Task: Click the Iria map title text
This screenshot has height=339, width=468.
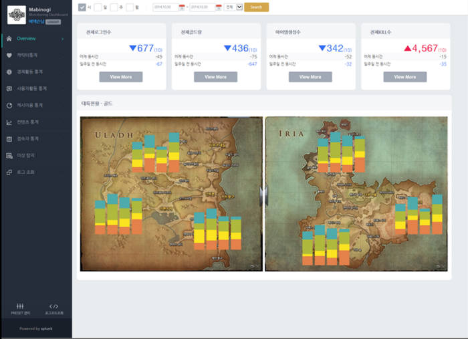Action: tap(291, 134)
